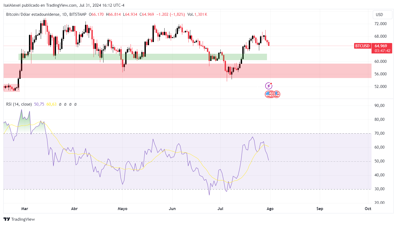Click the 56.000 price scale label
The height and width of the screenshot is (225, 397).
point(380,74)
